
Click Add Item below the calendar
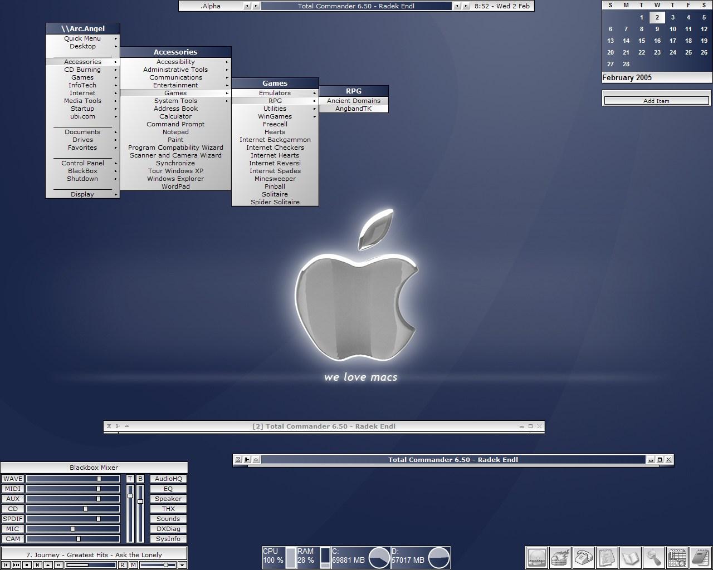tap(656, 101)
